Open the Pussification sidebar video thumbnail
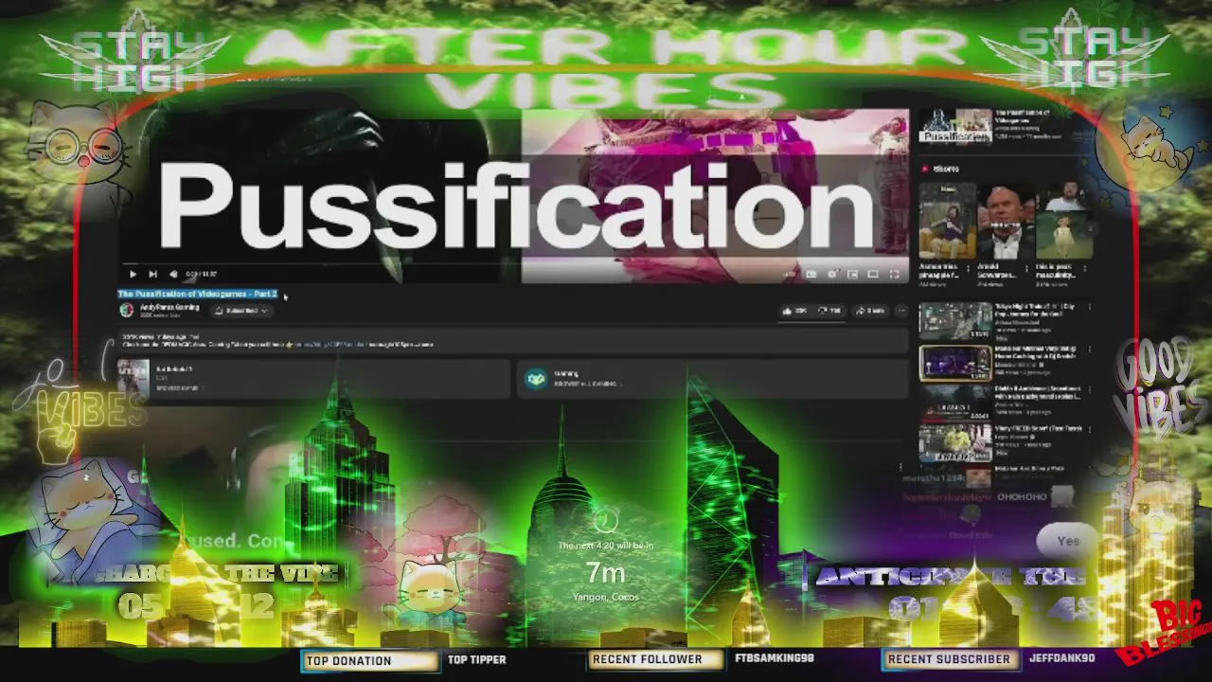The height and width of the screenshot is (682, 1212). [955, 126]
